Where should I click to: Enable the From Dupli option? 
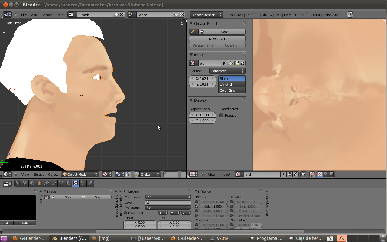coord(126,213)
